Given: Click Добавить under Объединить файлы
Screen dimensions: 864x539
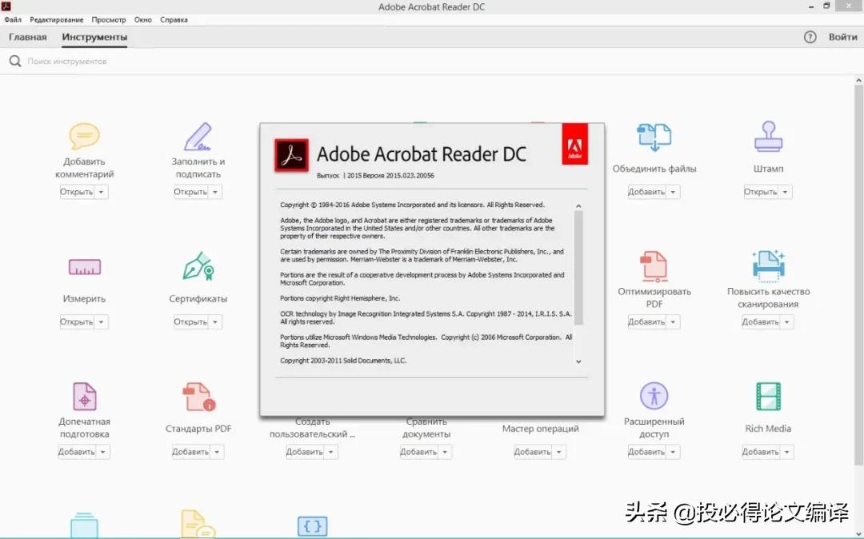Looking at the screenshot, I should click(x=646, y=192).
